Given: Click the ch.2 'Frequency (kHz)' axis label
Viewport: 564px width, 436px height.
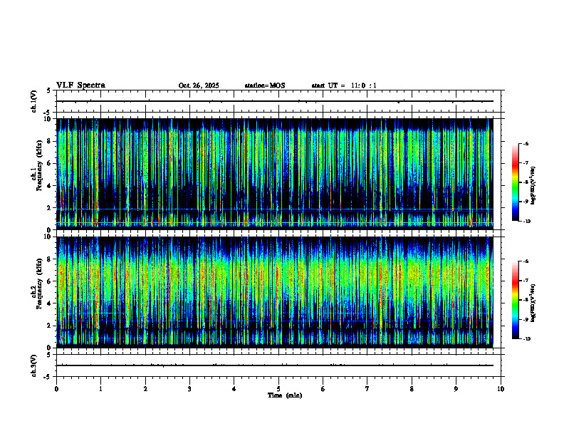Looking at the screenshot, I should [x=39, y=284].
